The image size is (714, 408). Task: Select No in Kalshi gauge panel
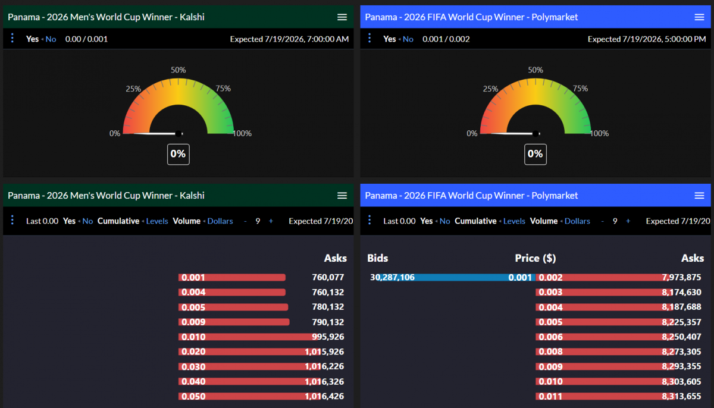click(x=51, y=39)
